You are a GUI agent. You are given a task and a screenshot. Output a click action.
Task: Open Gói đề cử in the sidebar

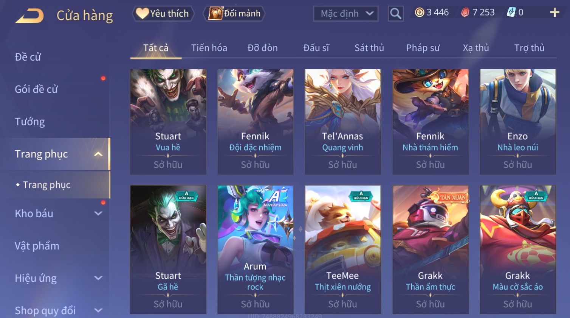click(36, 89)
